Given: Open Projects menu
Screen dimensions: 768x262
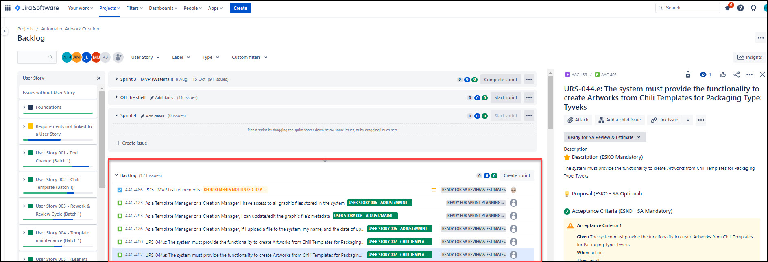Looking at the screenshot, I should [109, 8].
